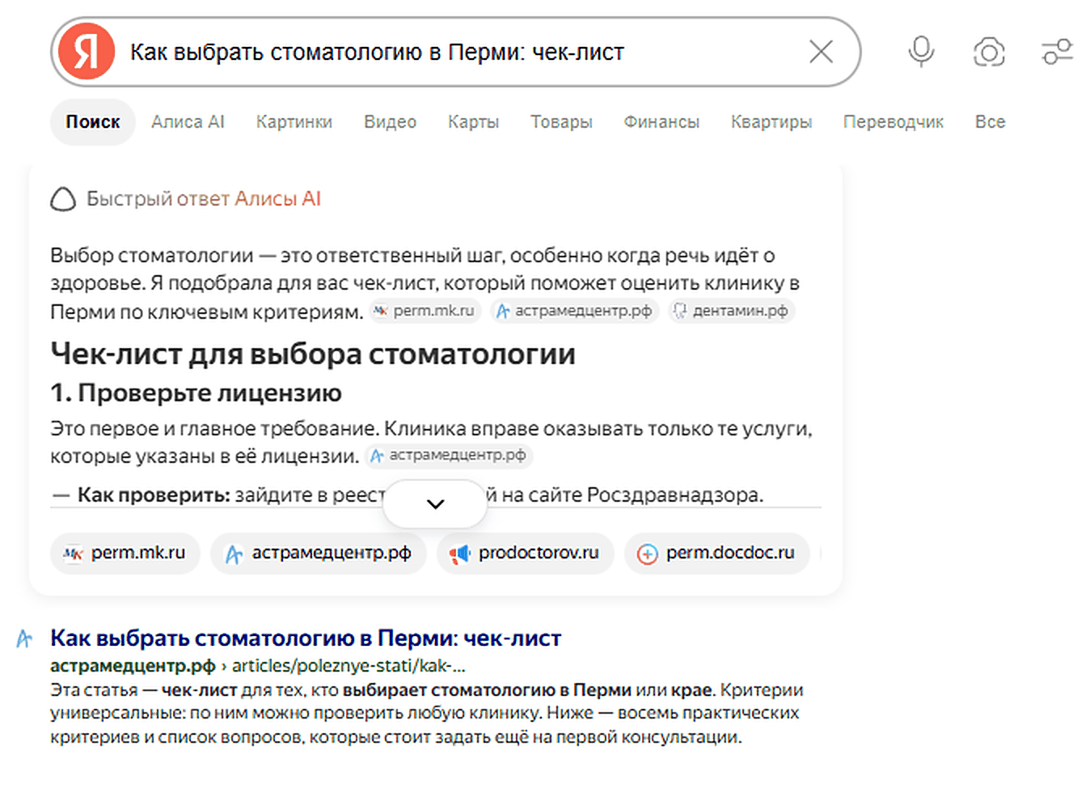Viewport: 1090px width, 785px height.
Task: Click green астрамедцентр.рф result URL
Action: tap(133, 666)
